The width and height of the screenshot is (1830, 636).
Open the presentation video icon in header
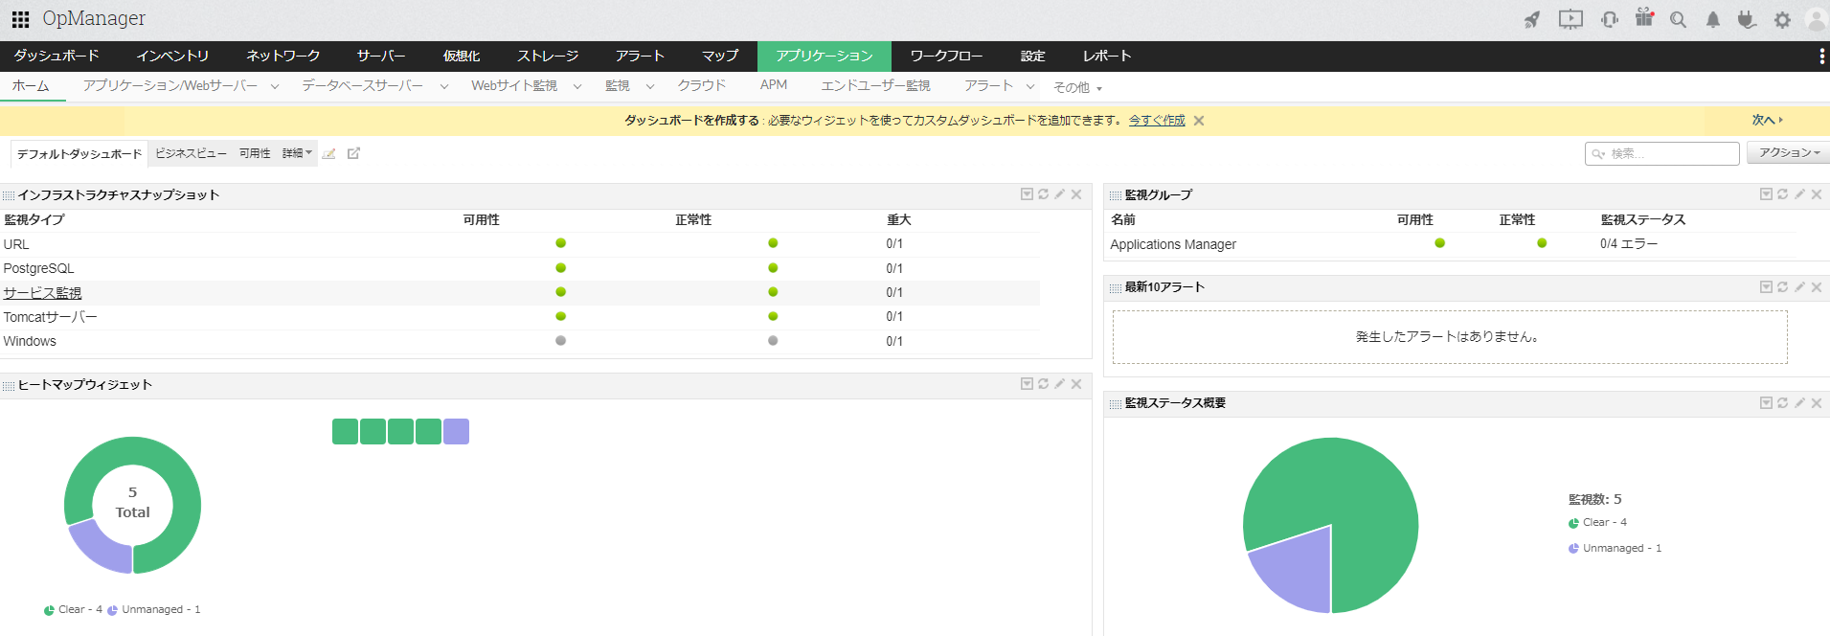[1570, 20]
